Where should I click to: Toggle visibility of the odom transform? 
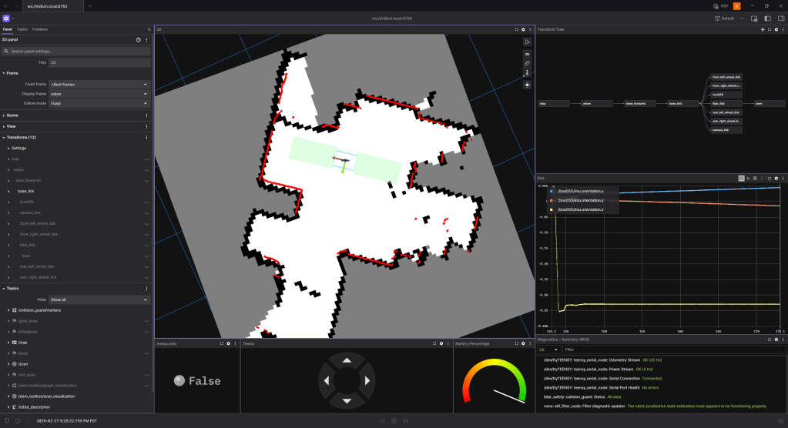point(146,169)
